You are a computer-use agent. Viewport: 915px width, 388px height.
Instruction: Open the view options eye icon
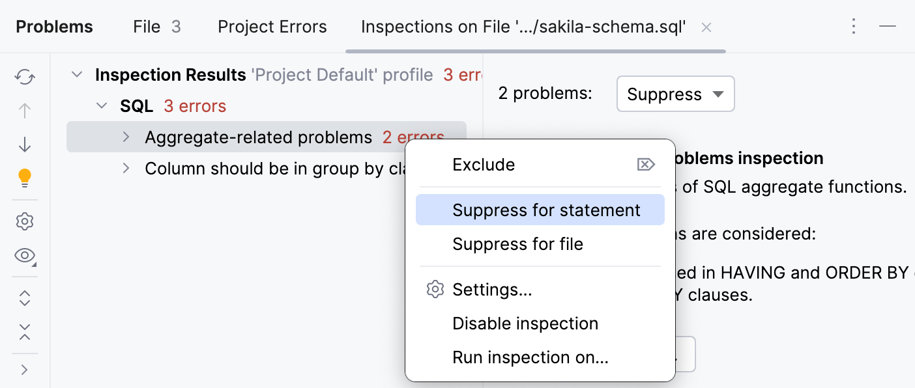click(24, 256)
